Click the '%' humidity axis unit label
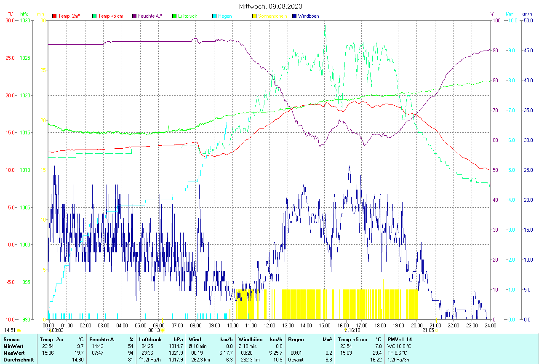Screen dimensions: 539x364 [x=492, y=14]
